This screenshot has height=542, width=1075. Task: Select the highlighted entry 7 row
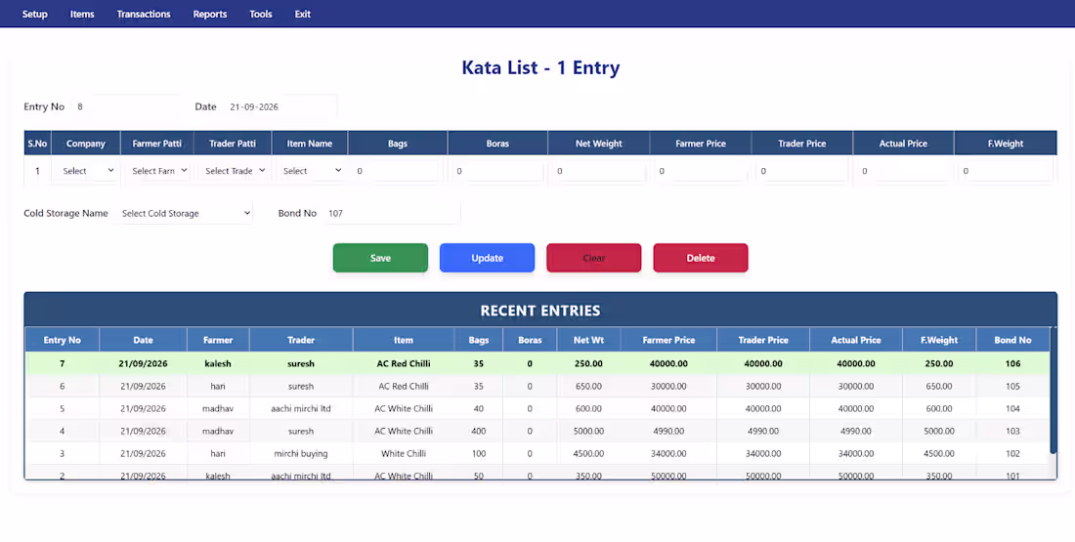(x=537, y=364)
